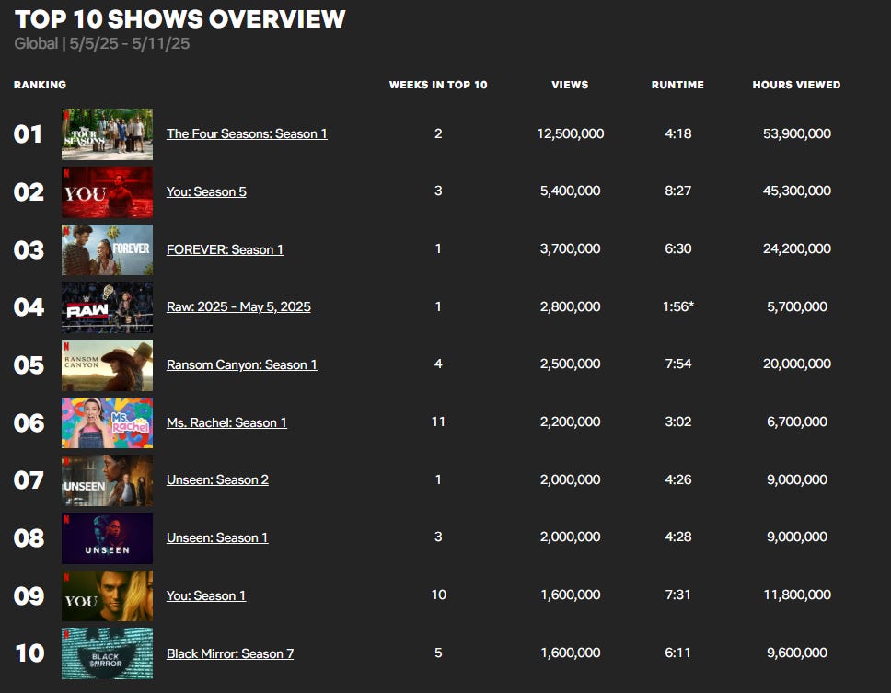Screen dimensions: 891x693
Task: Click ranking number 05
Action: pyautogui.click(x=29, y=365)
